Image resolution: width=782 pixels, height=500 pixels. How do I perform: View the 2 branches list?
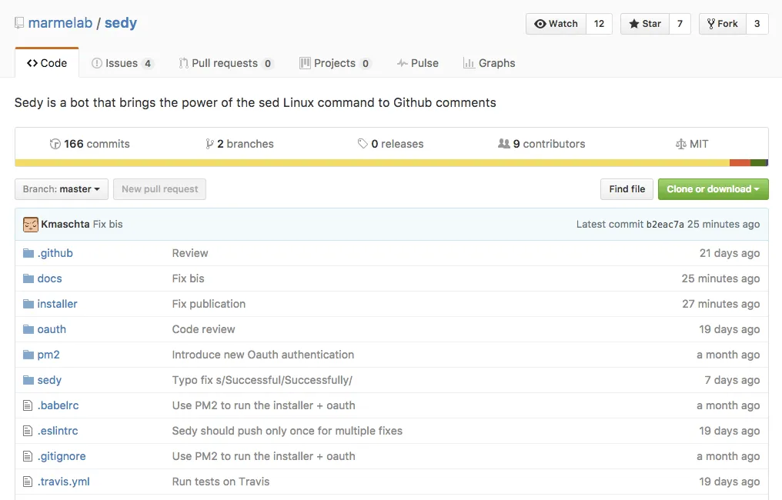(239, 144)
